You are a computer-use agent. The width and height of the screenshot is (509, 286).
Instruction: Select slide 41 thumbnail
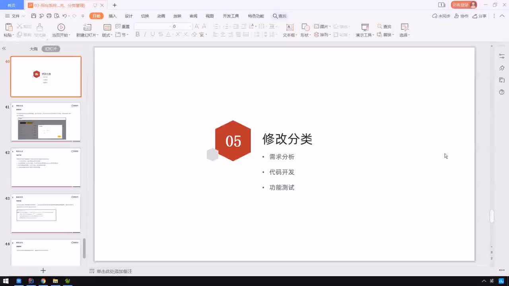46,122
